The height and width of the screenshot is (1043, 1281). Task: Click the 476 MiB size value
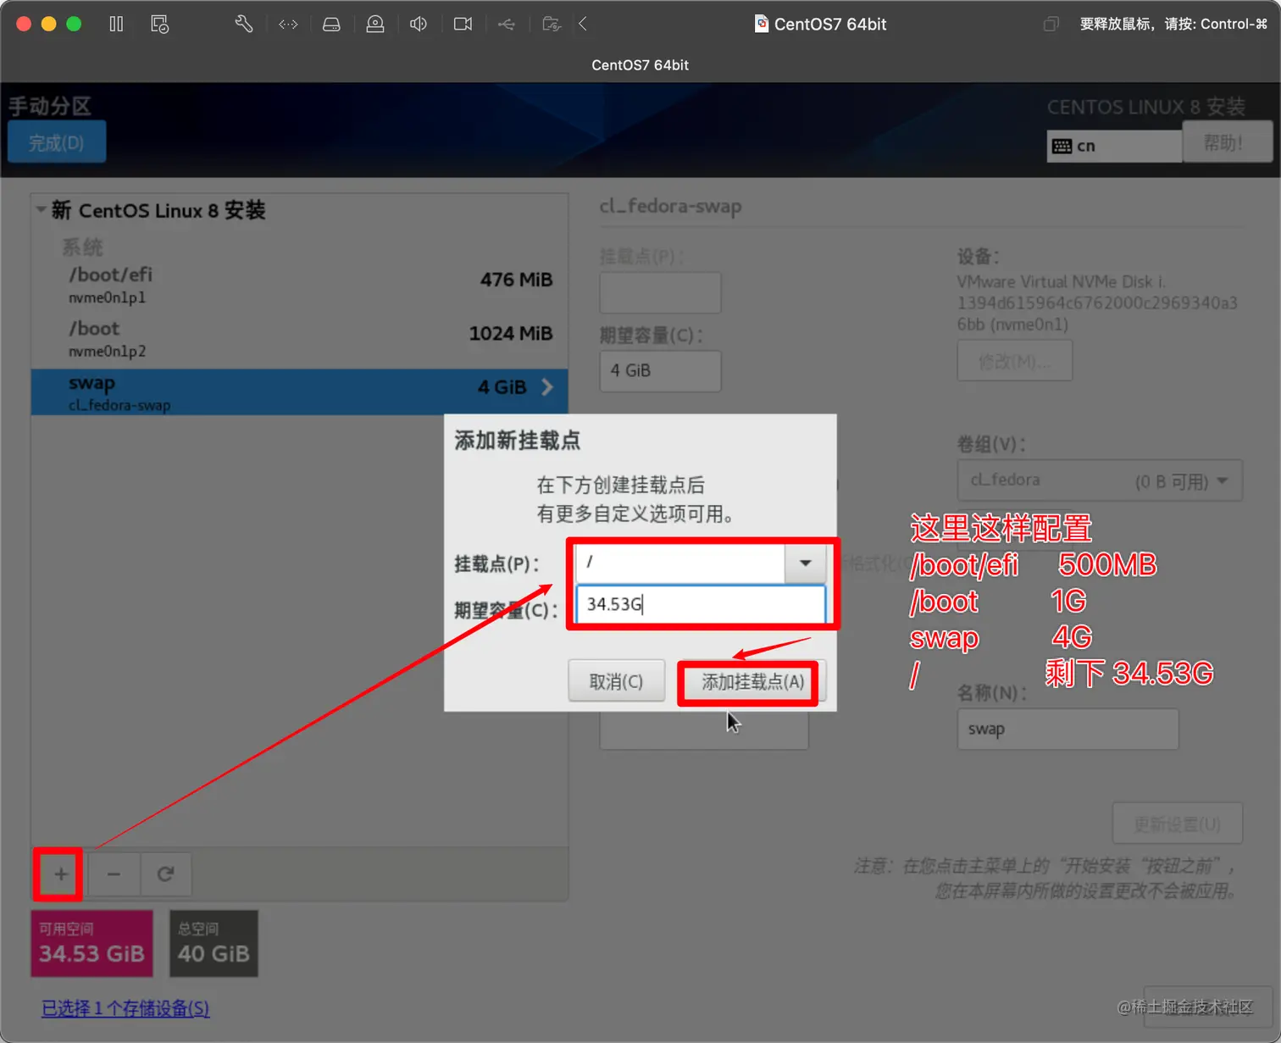pyautogui.click(x=516, y=280)
